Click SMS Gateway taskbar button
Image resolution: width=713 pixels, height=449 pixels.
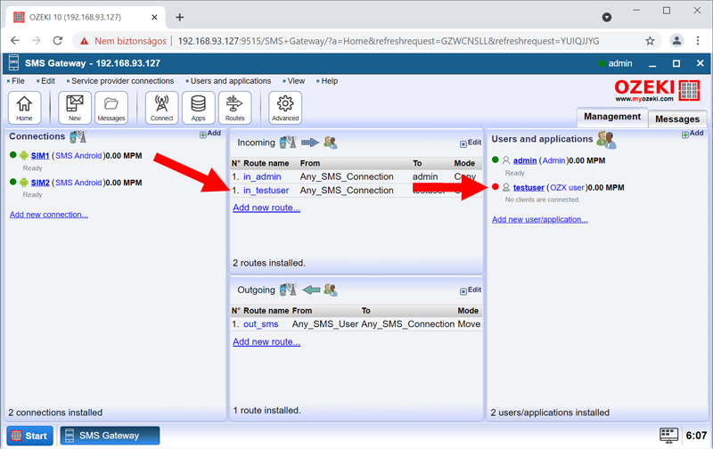click(110, 436)
